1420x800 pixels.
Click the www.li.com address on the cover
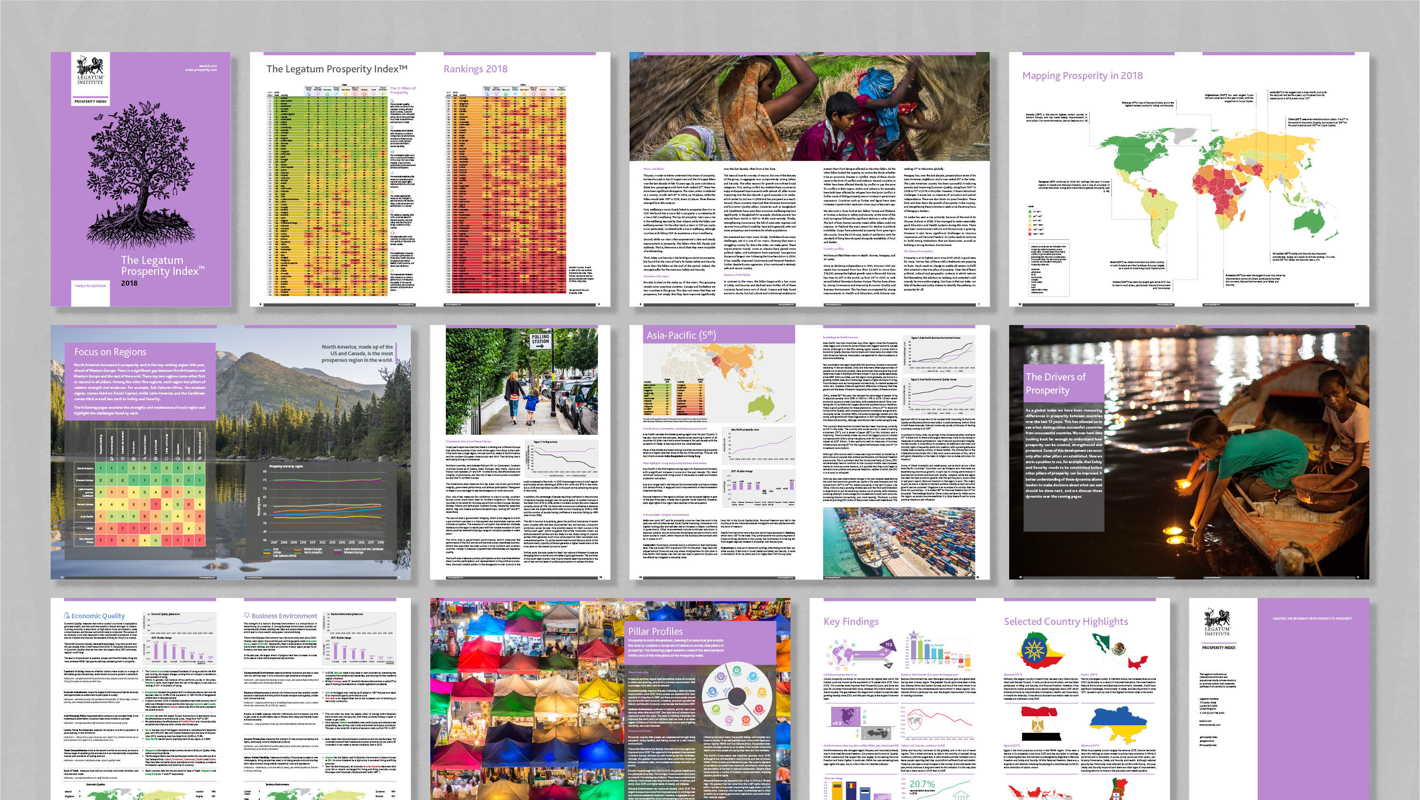(208, 66)
